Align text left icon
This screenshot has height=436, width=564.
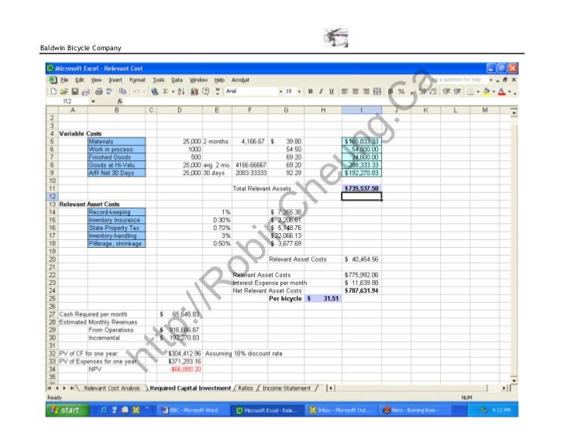(x=344, y=91)
